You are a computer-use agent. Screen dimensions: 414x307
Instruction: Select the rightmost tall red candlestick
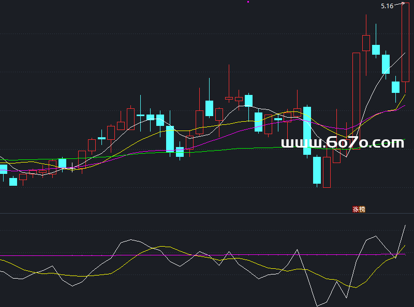pyautogui.click(x=405, y=44)
